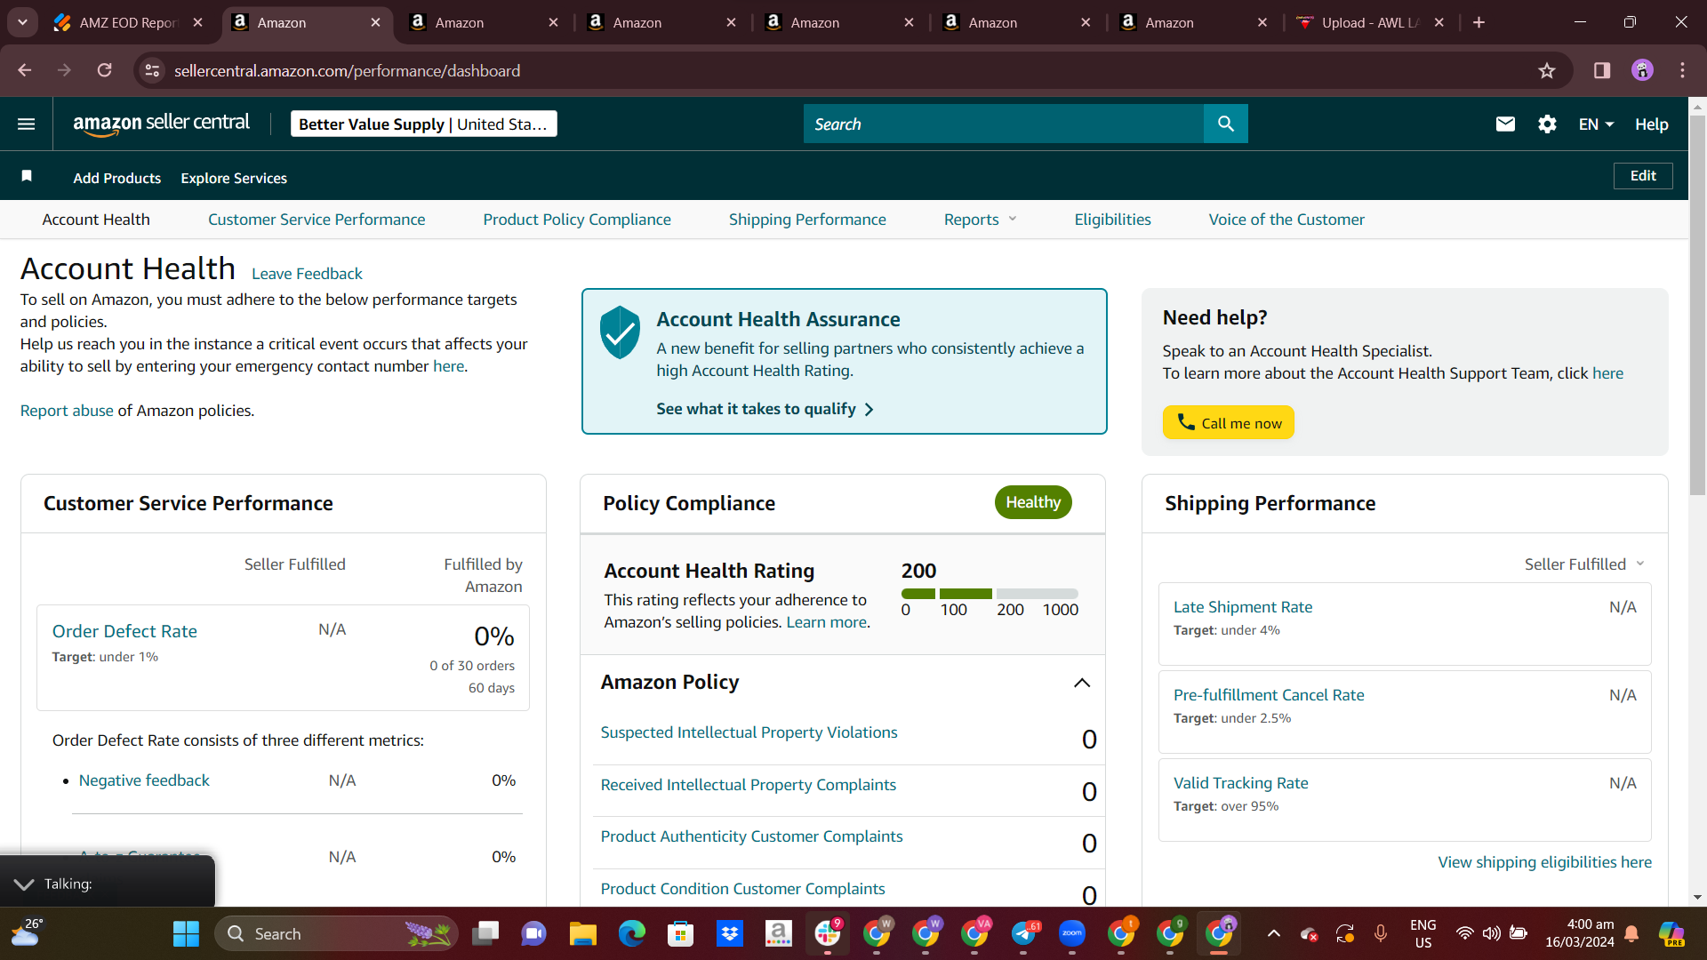Open the Help link in header
Viewport: 1707px width, 960px height.
click(x=1651, y=124)
